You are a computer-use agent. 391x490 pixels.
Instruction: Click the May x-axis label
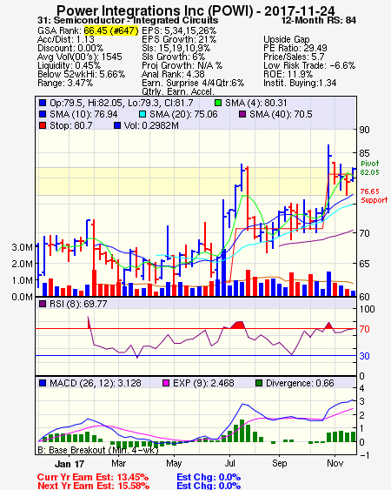coord(174,463)
